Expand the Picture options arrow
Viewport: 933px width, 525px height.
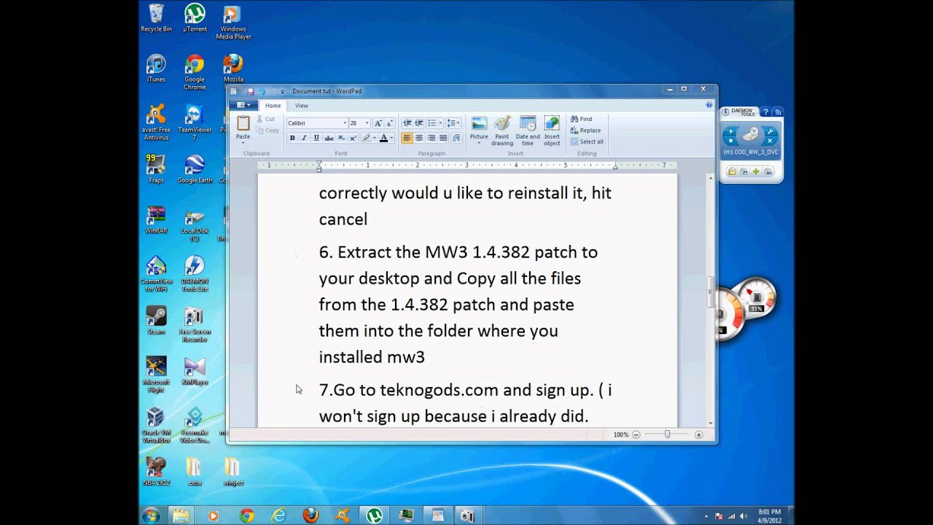point(479,142)
